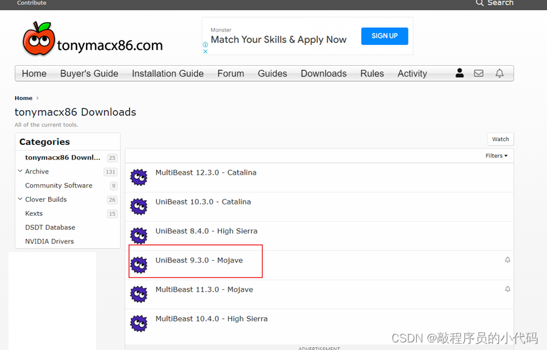This screenshot has height=350, width=547.
Task: Click the 9 count beside Community Software
Action: (113, 186)
